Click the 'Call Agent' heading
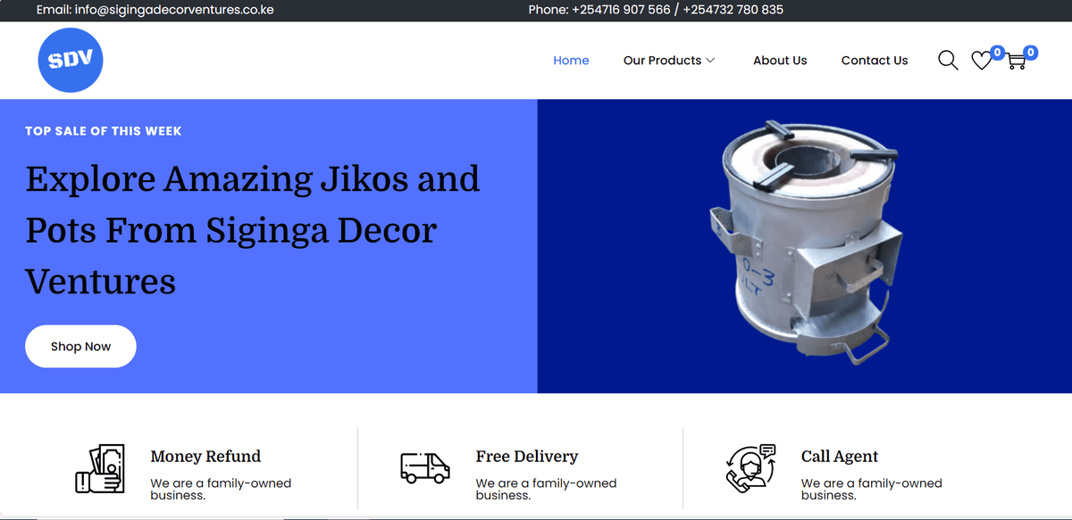This screenshot has width=1072, height=520. (x=840, y=457)
